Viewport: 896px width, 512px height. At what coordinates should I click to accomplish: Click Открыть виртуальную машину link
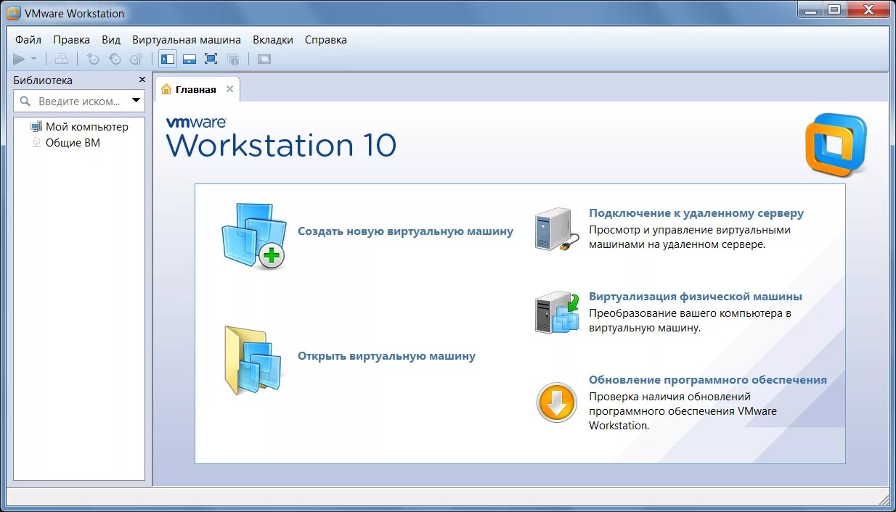386,356
